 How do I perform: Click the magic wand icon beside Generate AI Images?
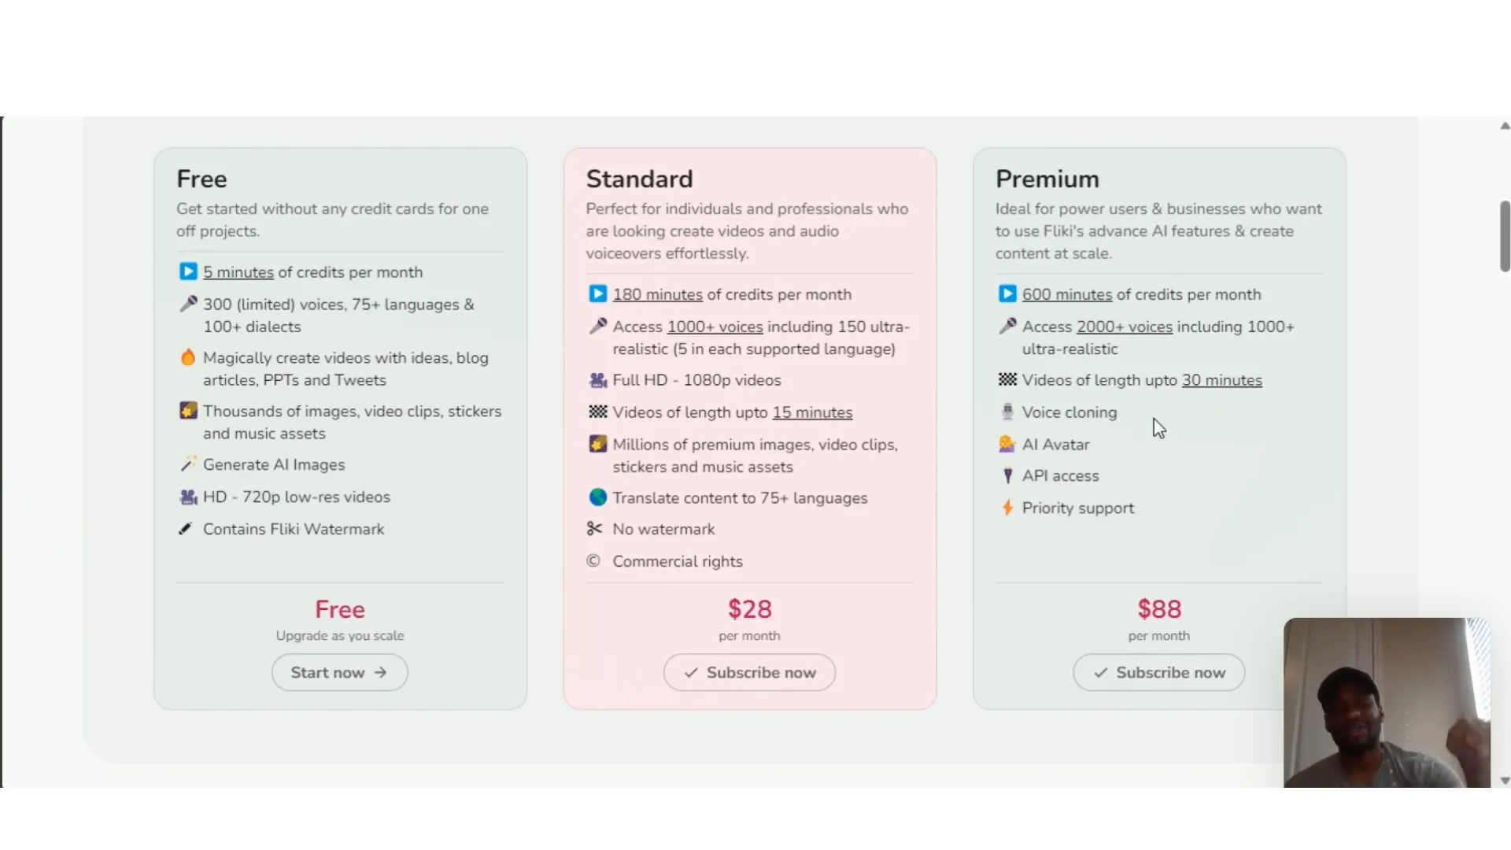pyautogui.click(x=187, y=464)
